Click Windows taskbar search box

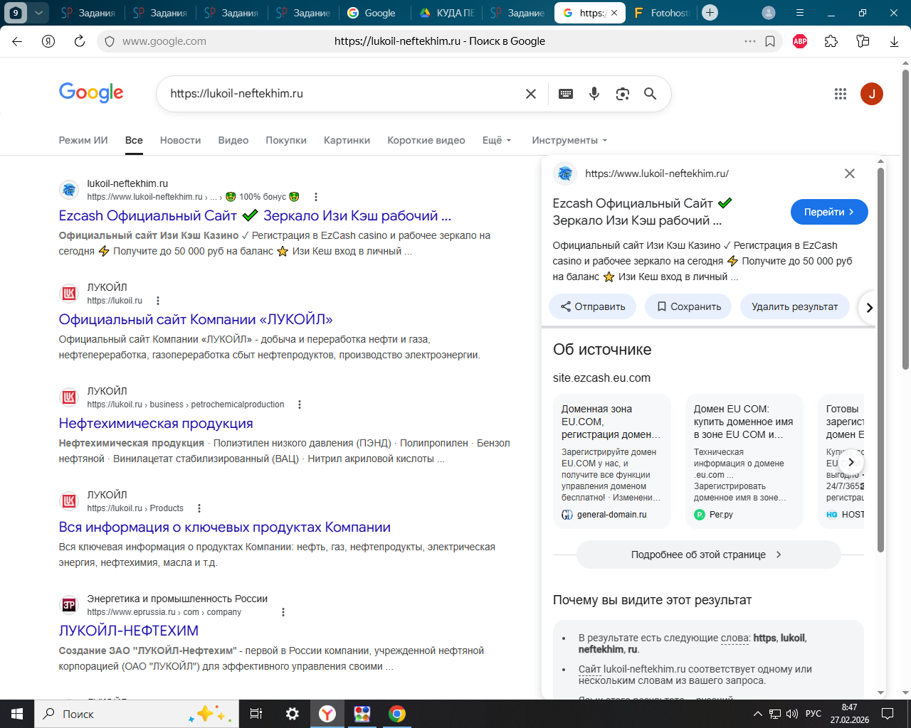click(135, 714)
